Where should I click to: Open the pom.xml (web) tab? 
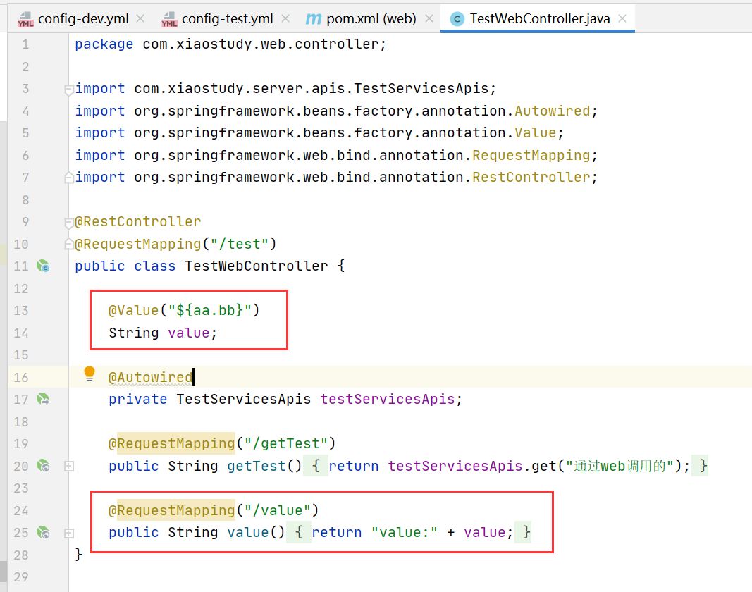click(x=371, y=19)
